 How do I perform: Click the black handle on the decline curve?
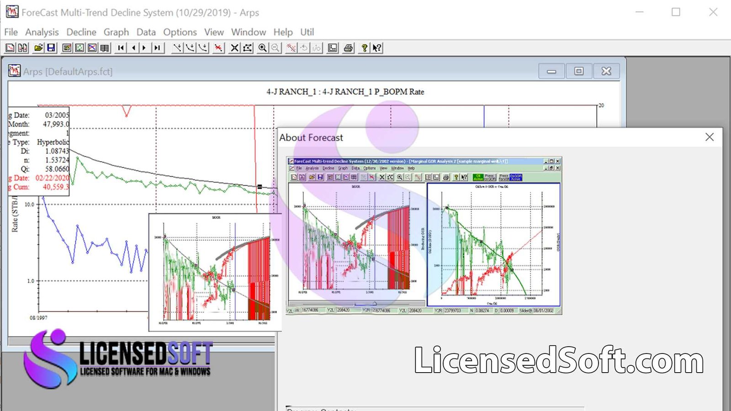[x=260, y=187]
